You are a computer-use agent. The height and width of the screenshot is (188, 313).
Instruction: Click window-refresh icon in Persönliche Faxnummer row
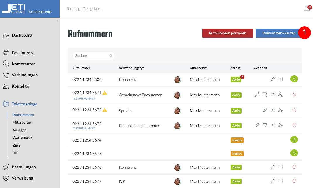coord(265,125)
